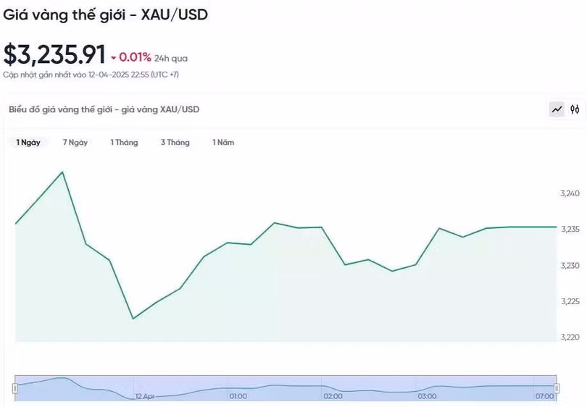Image resolution: width=587 pixels, height=407 pixels.
Task: Click the right handle of range navigator
Action: (x=557, y=389)
